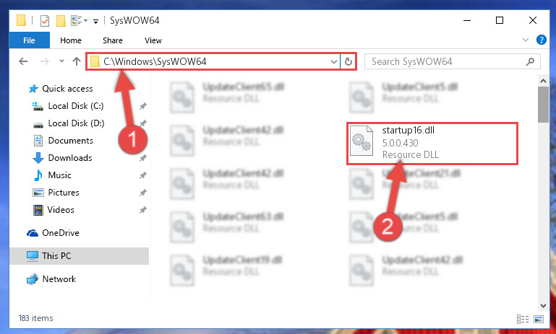Select the startup16.dll file
The height and width of the screenshot is (334, 556).
pyautogui.click(x=432, y=144)
